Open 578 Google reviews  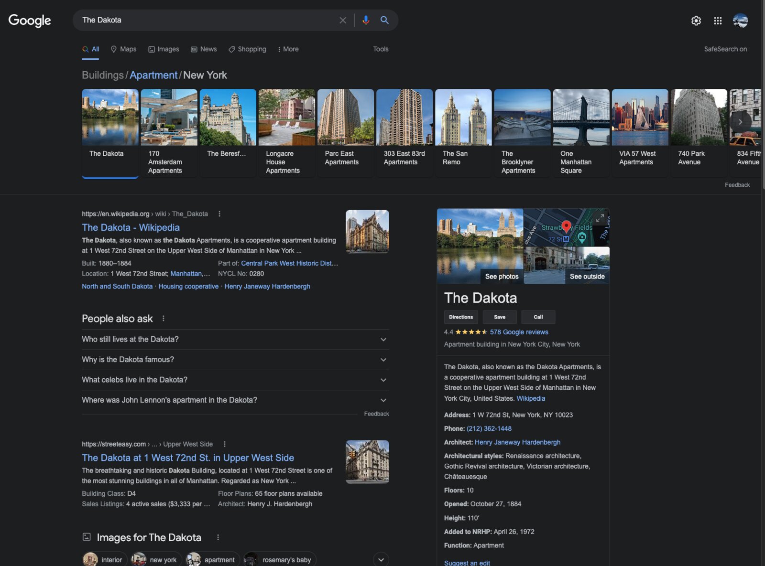[519, 332]
